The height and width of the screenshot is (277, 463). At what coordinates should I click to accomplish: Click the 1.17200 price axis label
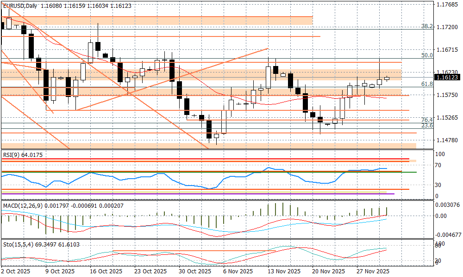click(447, 28)
